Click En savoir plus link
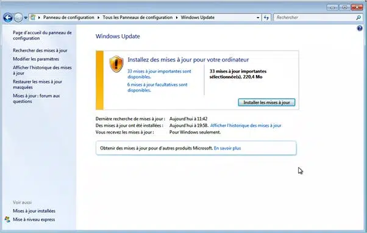 227,148
